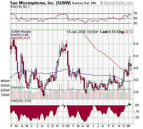Click the '5.5' price axis label
This screenshot has width=143, height=129.
click(x=136, y=44)
